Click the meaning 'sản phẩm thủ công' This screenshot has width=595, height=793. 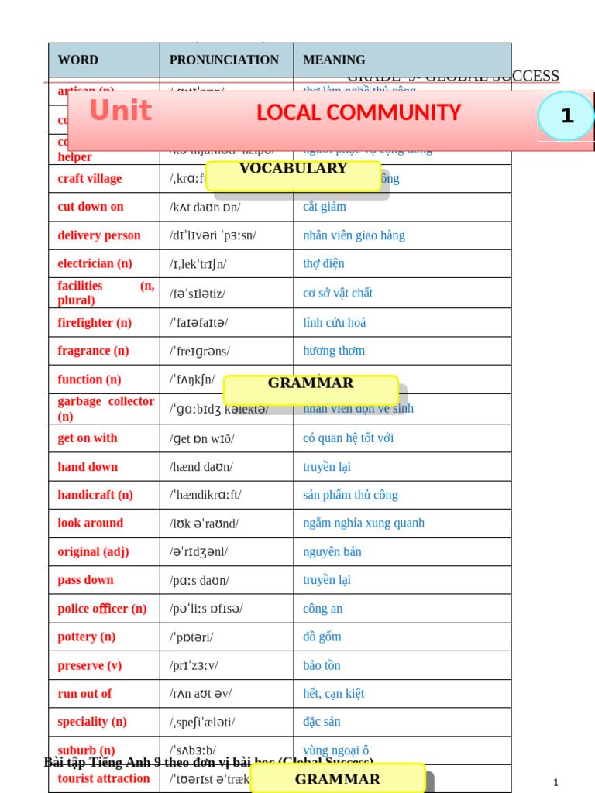coord(350,495)
